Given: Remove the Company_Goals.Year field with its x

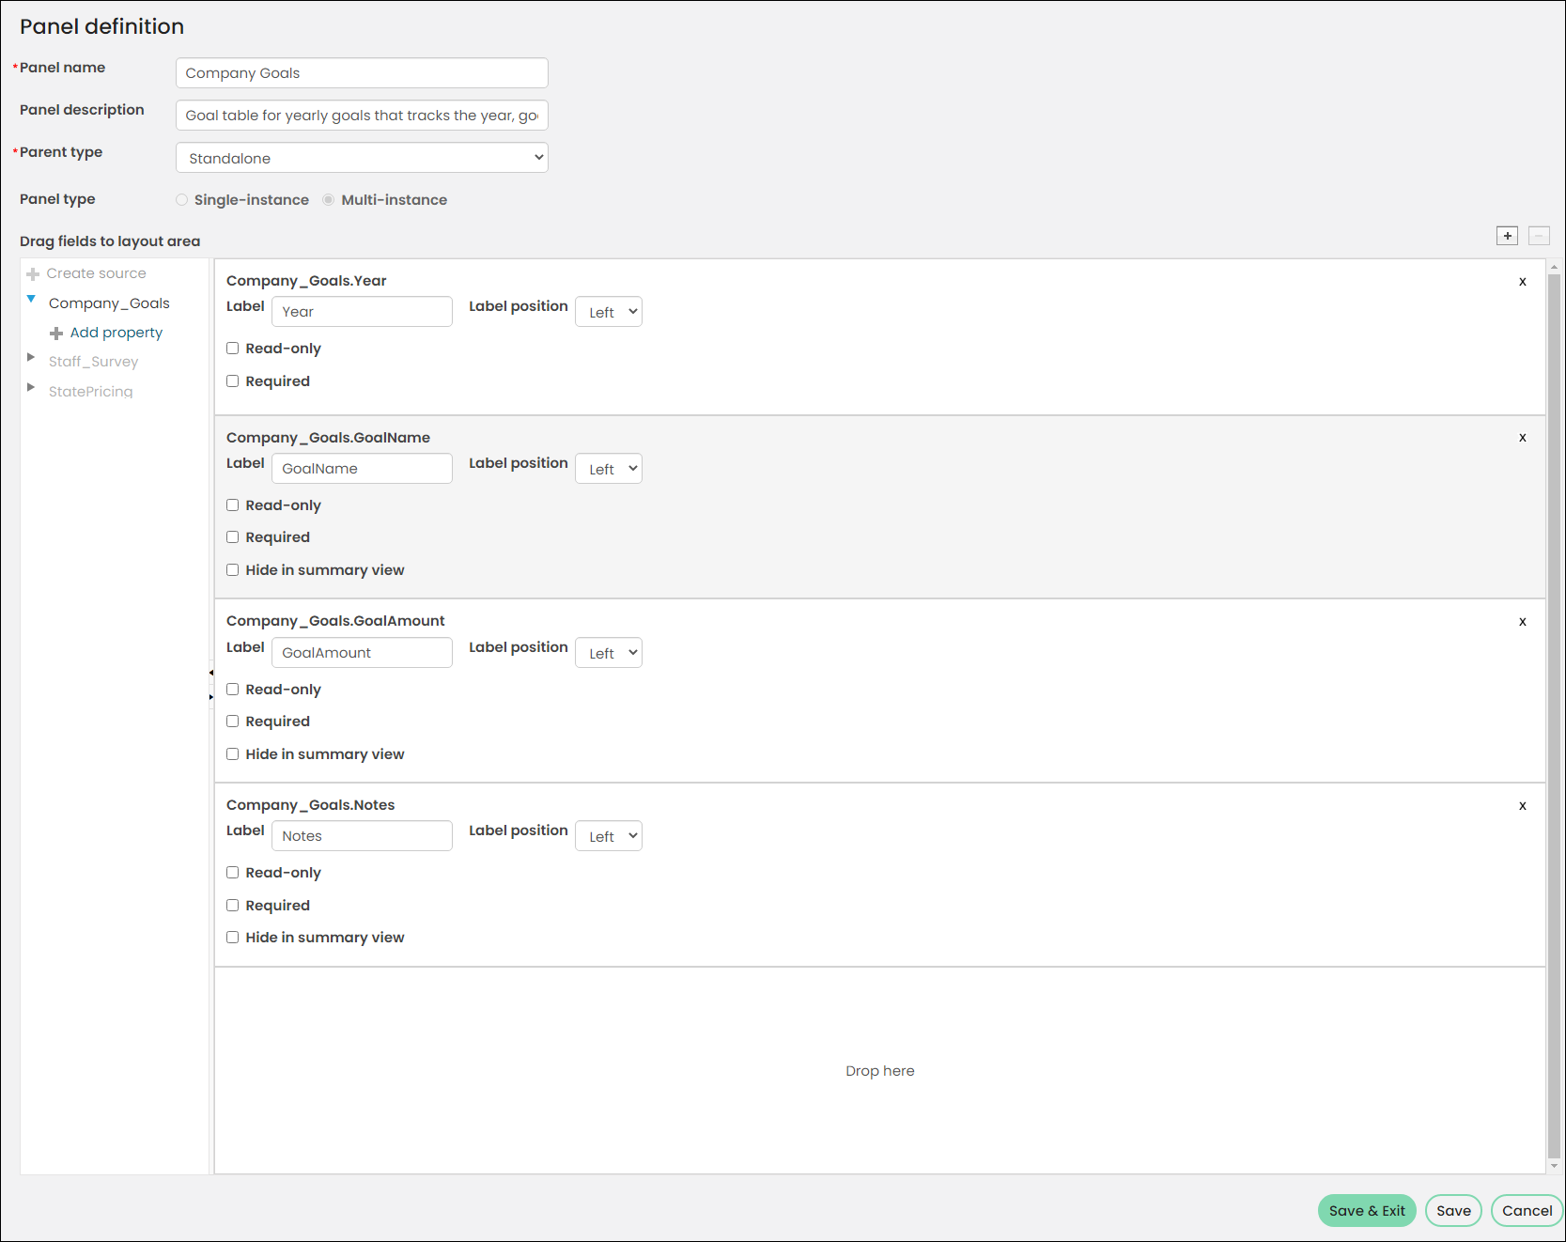Looking at the screenshot, I should coord(1523,282).
